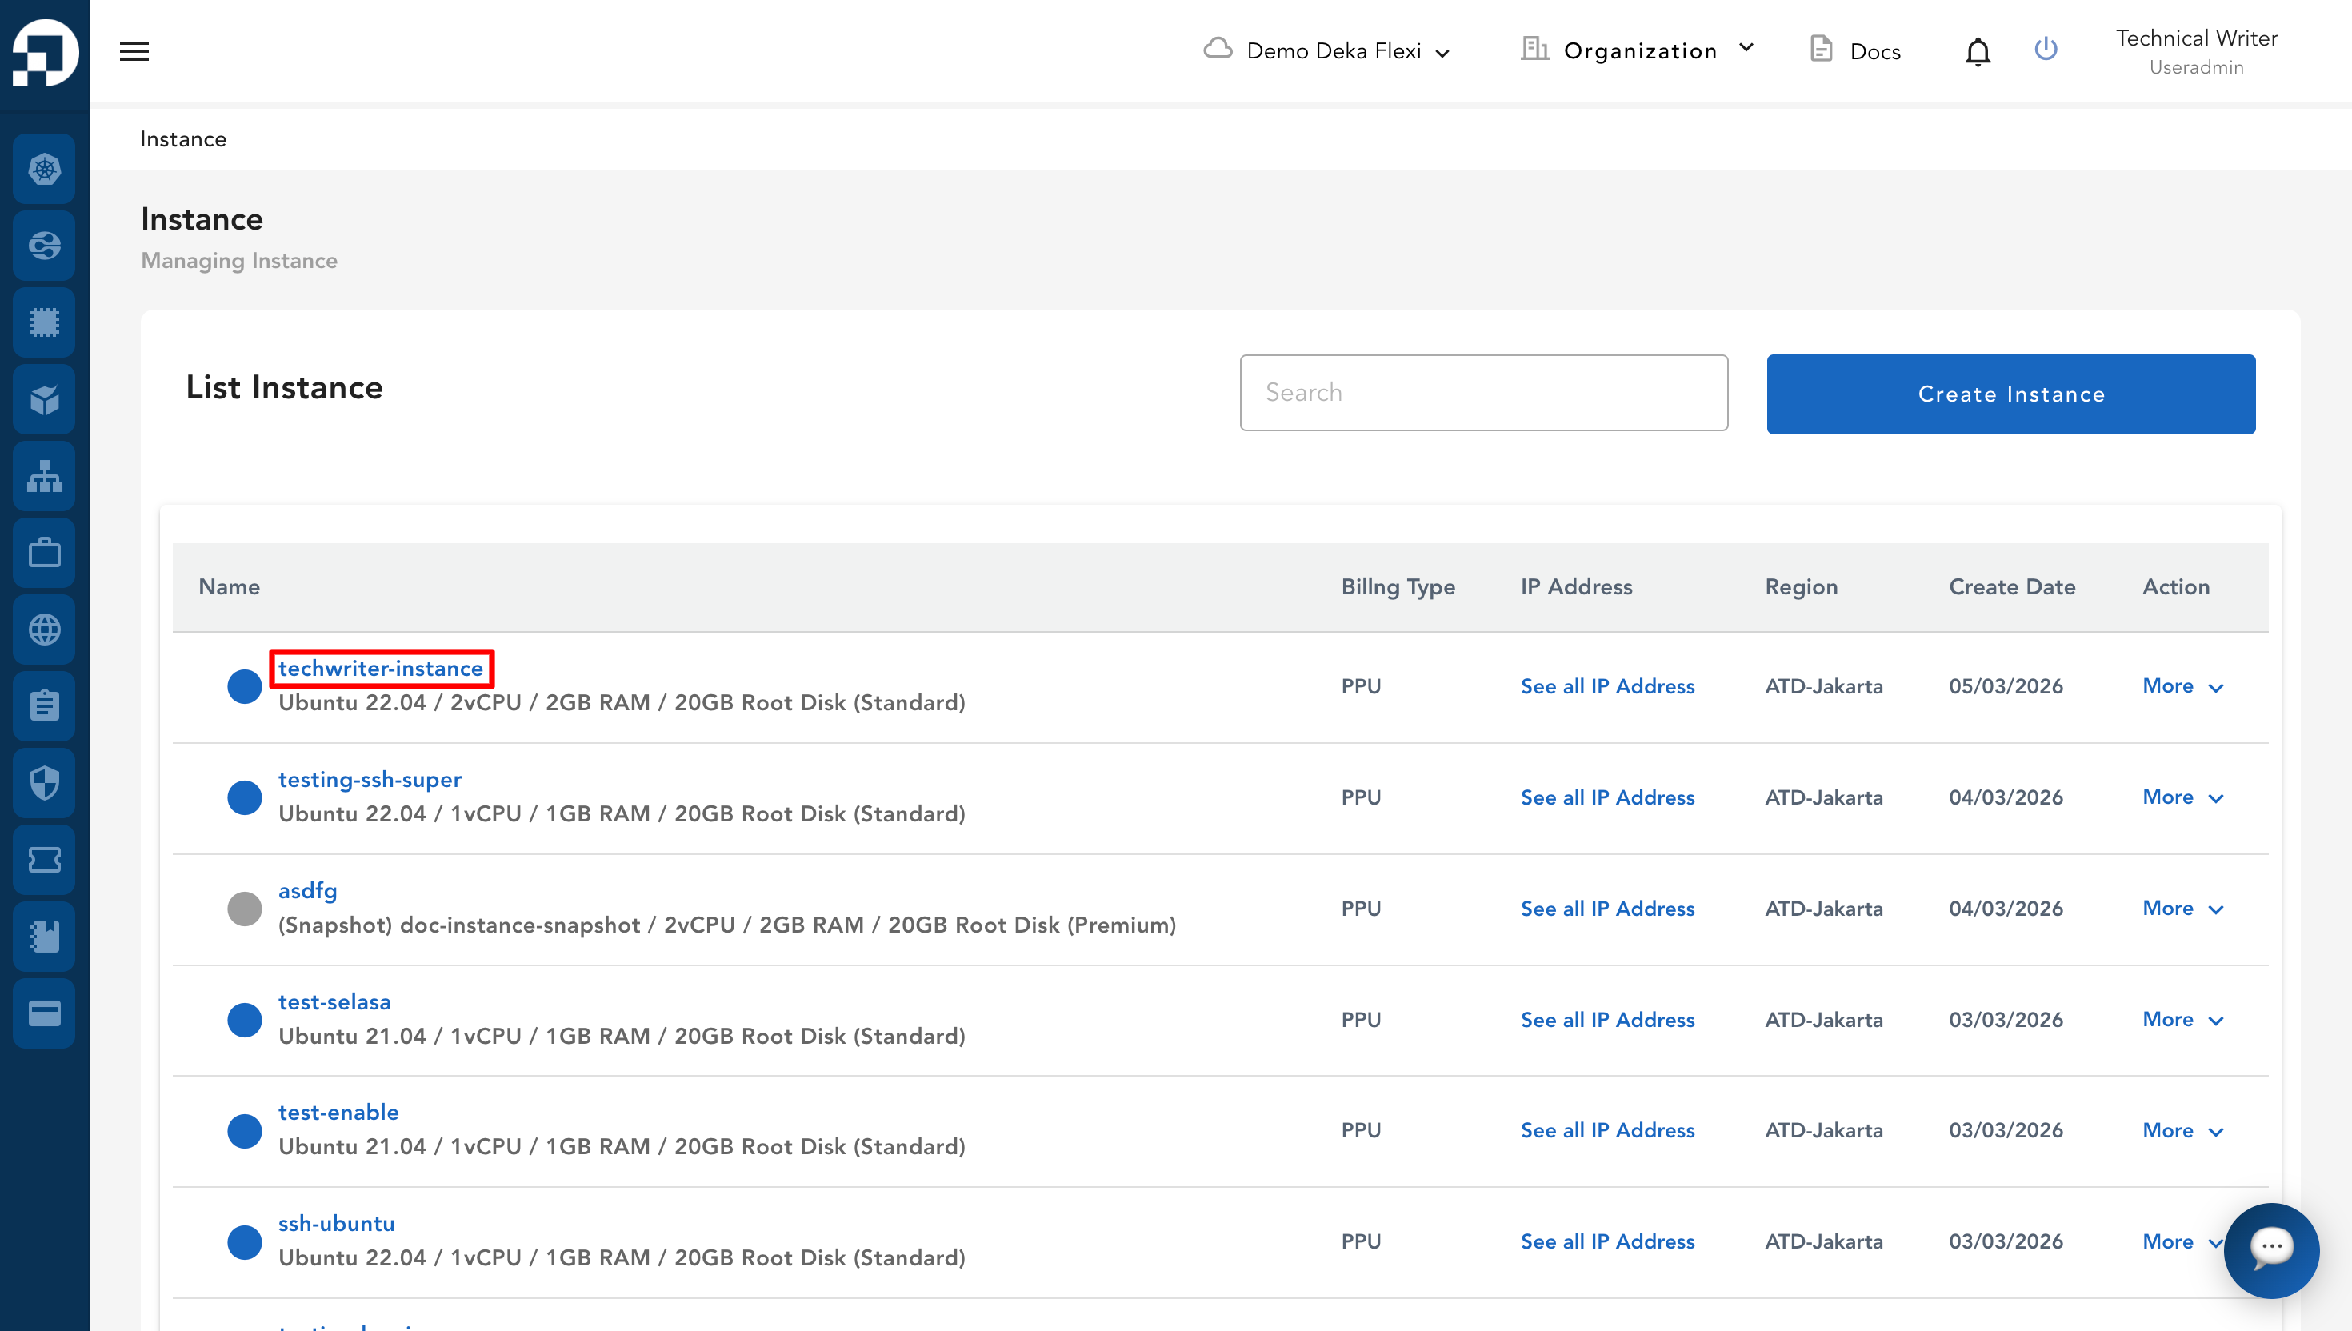Open the shield security sidebar icon
2352x1331 pixels.
44,782
